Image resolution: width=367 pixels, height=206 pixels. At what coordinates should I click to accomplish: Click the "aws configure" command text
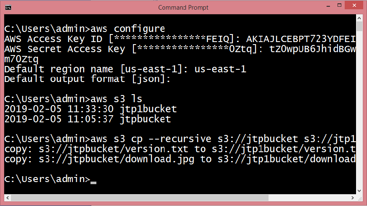pos(128,29)
